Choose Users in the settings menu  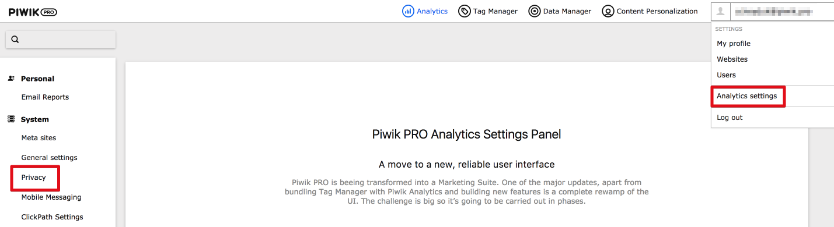pos(726,75)
